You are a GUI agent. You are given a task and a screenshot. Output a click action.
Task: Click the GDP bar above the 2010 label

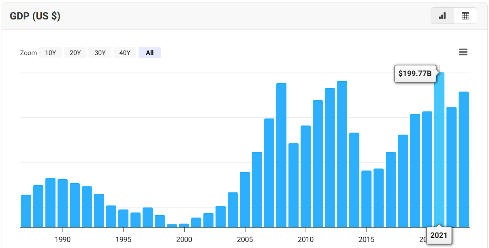(x=305, y=176)
